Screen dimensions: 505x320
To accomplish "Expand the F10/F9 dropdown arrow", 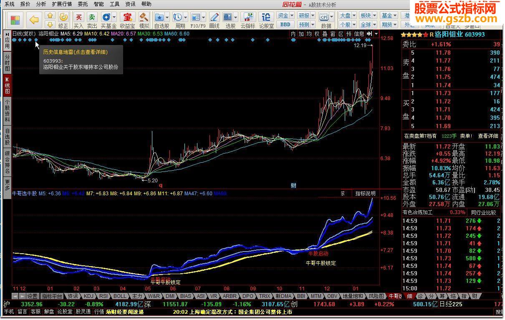I will coord(203,18).
